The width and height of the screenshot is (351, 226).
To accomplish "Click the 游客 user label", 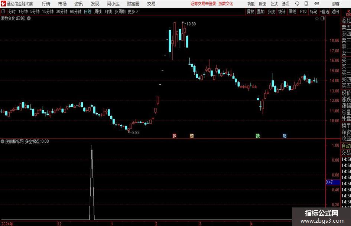I will (336, 4).
